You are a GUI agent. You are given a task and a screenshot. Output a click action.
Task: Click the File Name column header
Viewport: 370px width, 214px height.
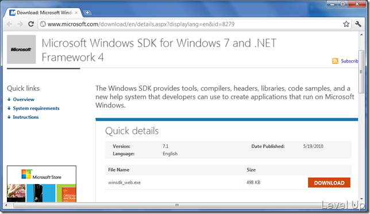(119, 170)
